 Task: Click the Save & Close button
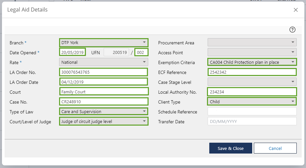(230, 148)
